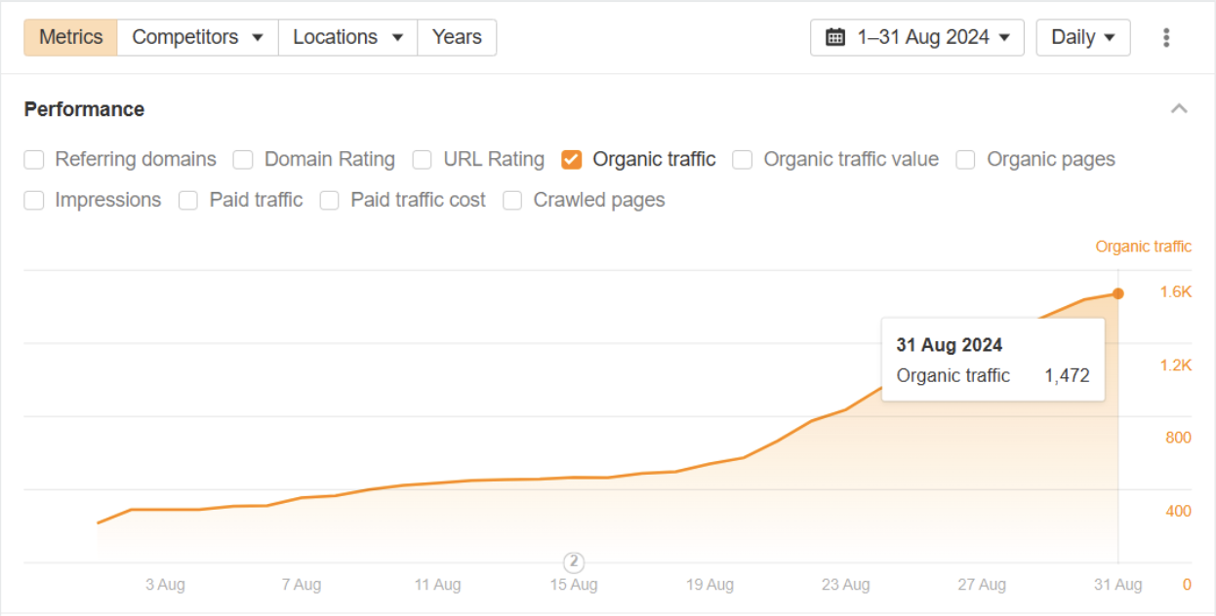1216x616 pixels.
Task: Click the annotation marker numbered 2
Action: (574, 561)
